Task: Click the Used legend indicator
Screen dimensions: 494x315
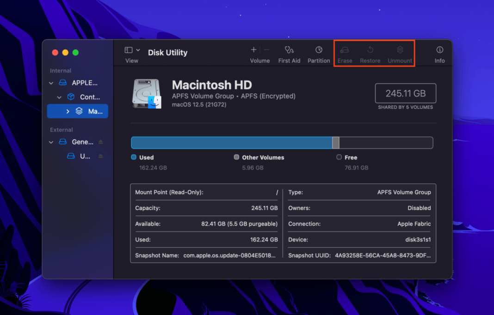Action: tap(135, 157)
